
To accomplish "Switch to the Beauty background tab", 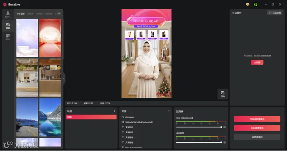I will 30,14.
